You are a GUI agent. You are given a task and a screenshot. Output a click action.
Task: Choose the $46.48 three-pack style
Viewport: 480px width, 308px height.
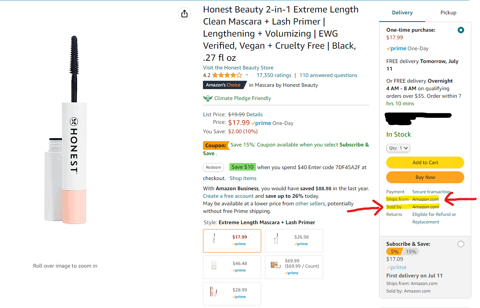232,267
